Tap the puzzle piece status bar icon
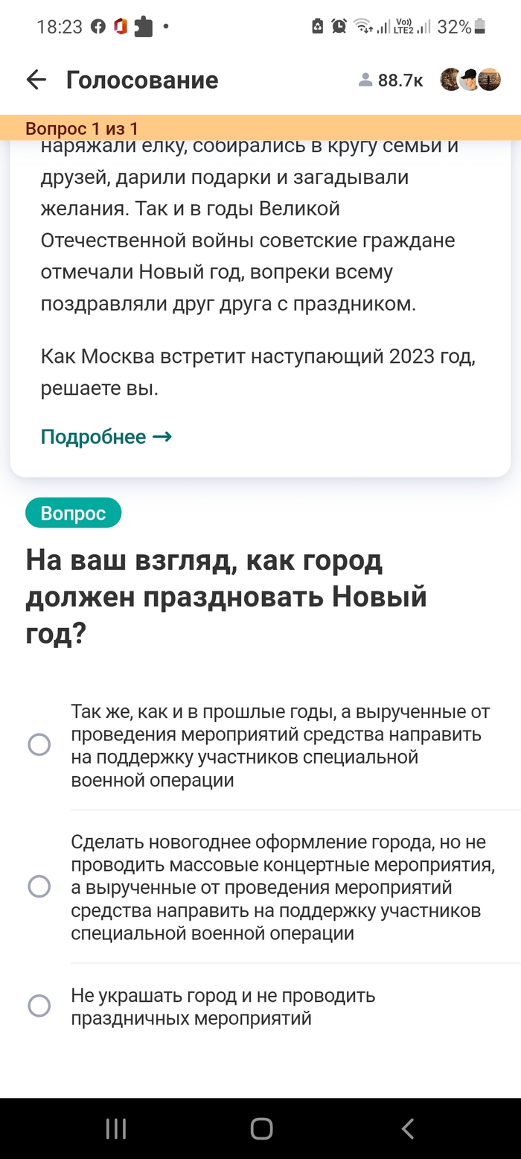Image resolution: width=521 pixels, height=1159 pixels. [x=143, y=27]
